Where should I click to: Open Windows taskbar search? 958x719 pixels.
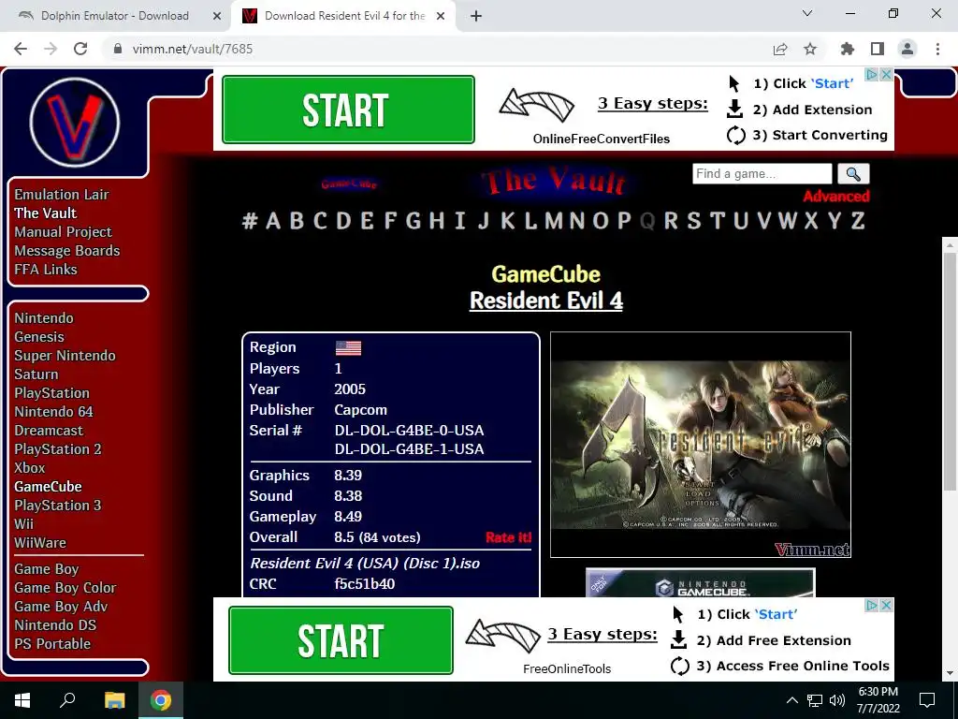coord(67,700)
